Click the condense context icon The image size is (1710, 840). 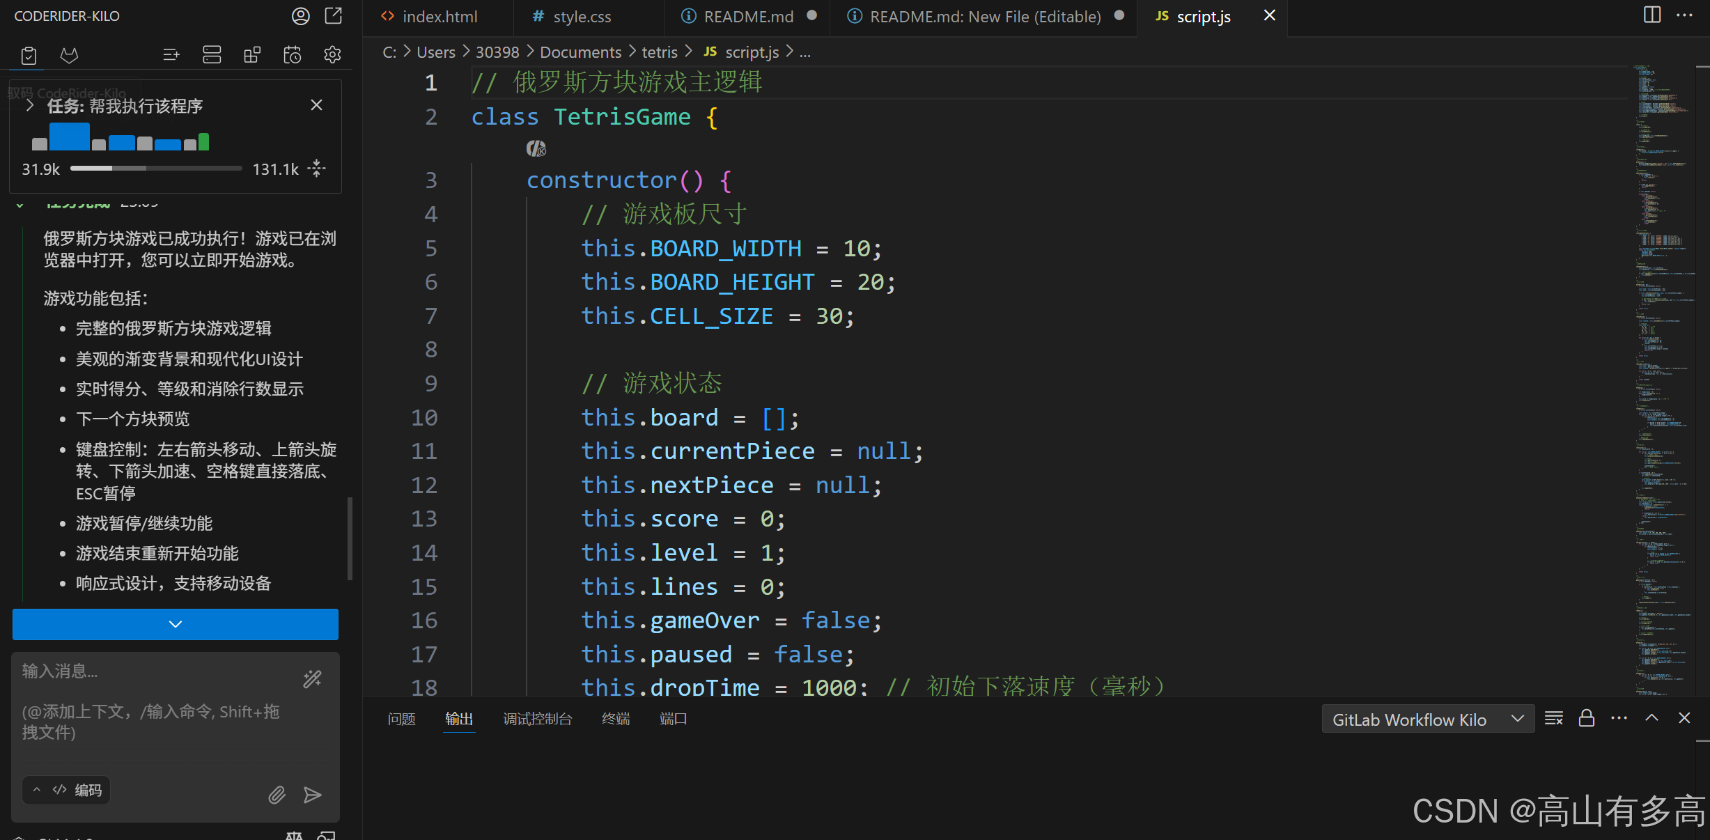click(x=317, y=169)
